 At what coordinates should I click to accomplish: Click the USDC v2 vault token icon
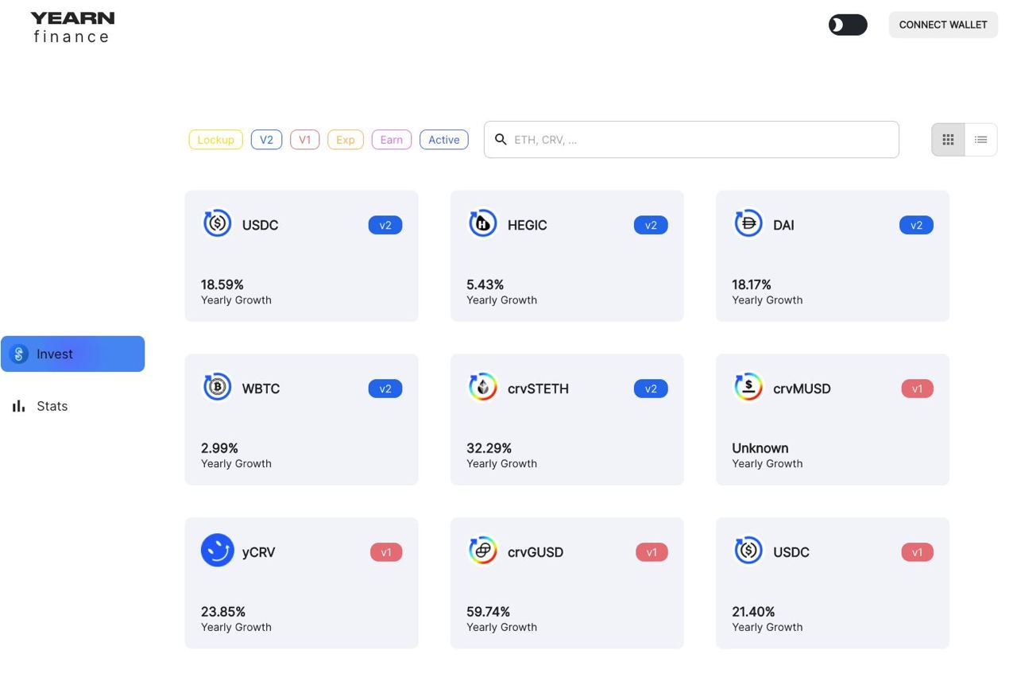pyautogui.click(x=217, y=223)
